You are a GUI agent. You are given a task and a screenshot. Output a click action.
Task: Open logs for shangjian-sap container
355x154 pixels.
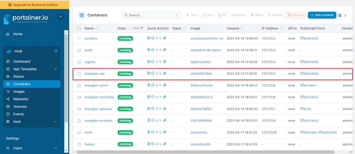149,73
